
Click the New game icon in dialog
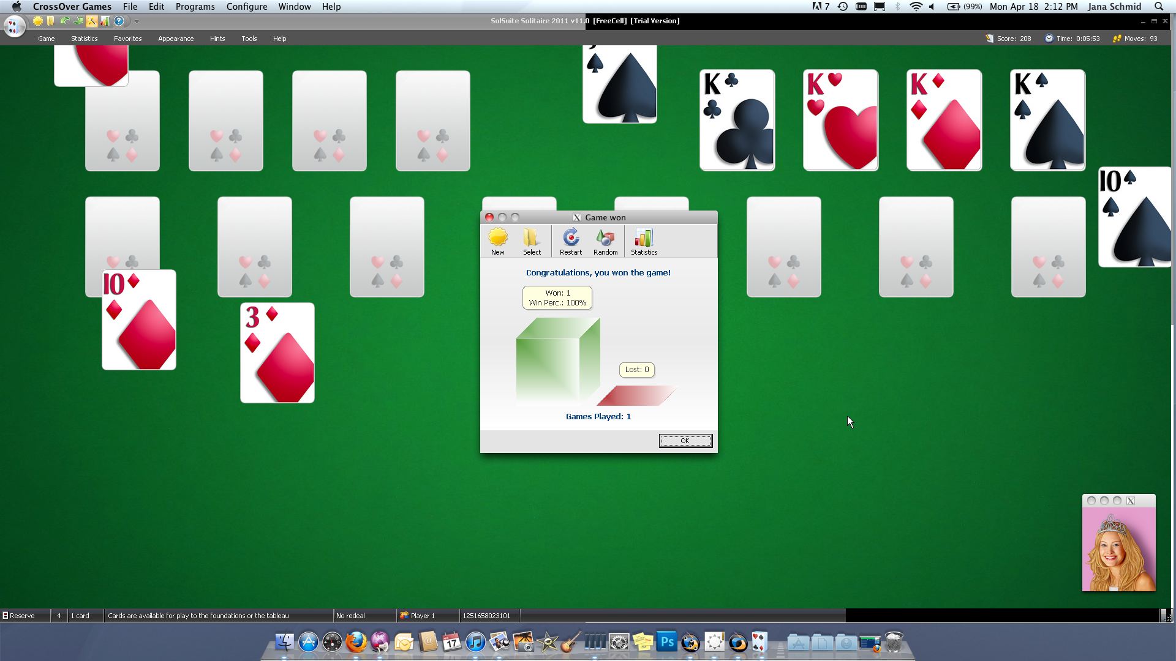click(x=497, y=240)
